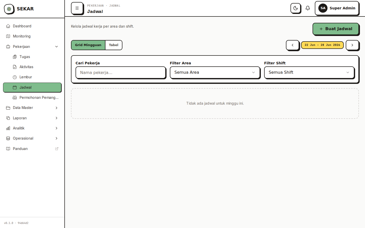The height and width of the screenshot is (228, 365).
Task: Click the Analitik bar chart icon
Action: pos(8,128)
